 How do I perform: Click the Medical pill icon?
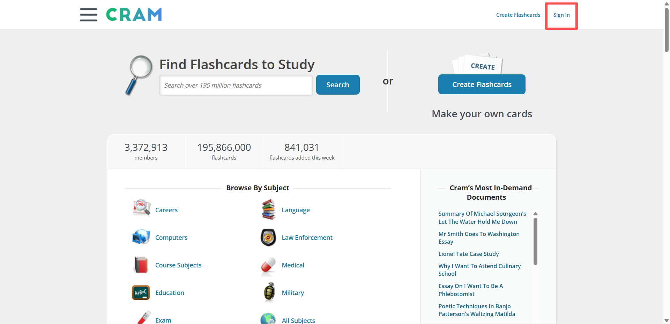268,266
